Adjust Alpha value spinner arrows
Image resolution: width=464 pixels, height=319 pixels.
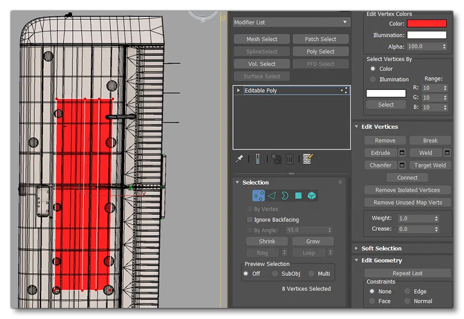pyautogui.click(x=444, y=46)
